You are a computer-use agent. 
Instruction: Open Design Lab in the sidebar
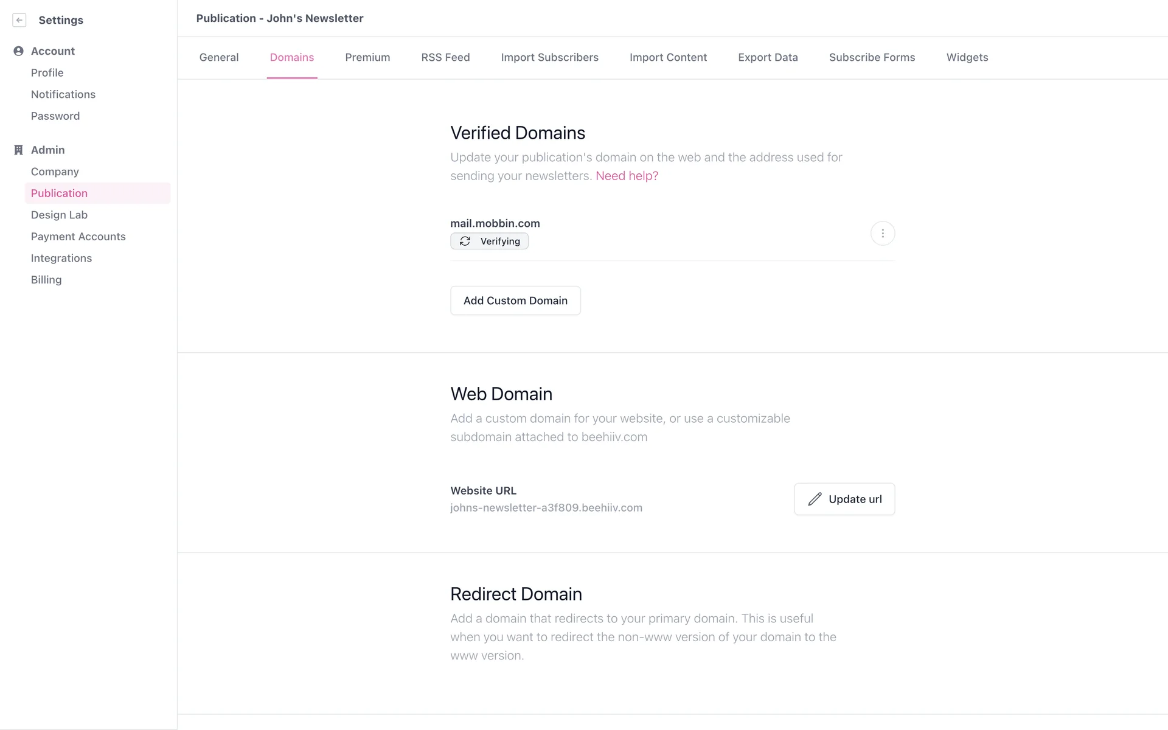(60, 215)
